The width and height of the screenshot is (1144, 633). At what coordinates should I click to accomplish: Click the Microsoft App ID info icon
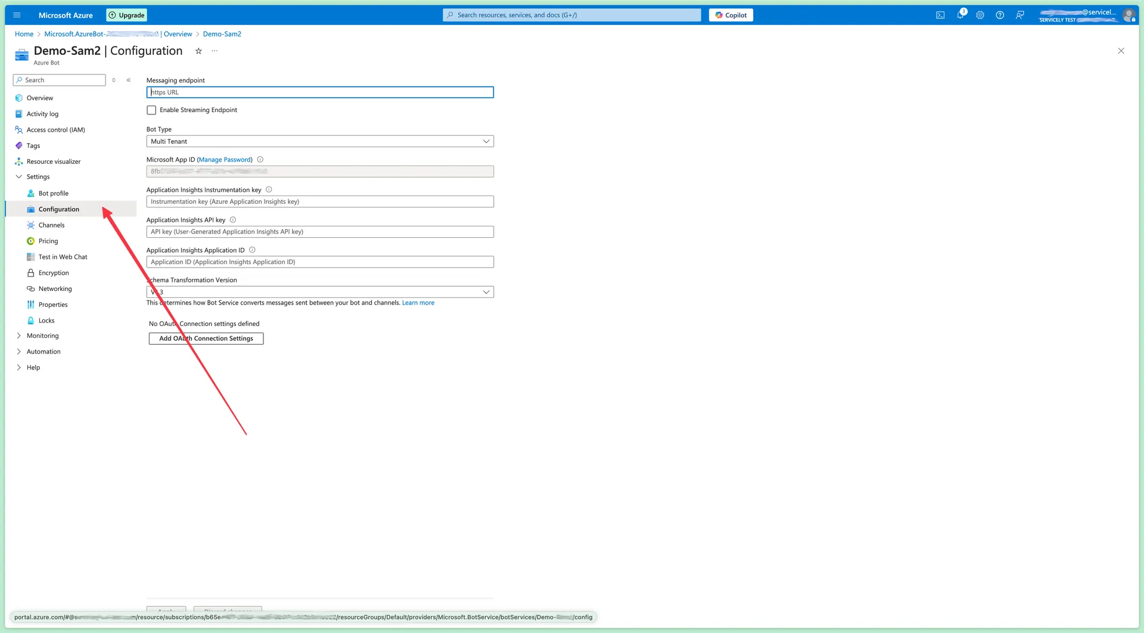pyautogui.click(x=260, y=160)
